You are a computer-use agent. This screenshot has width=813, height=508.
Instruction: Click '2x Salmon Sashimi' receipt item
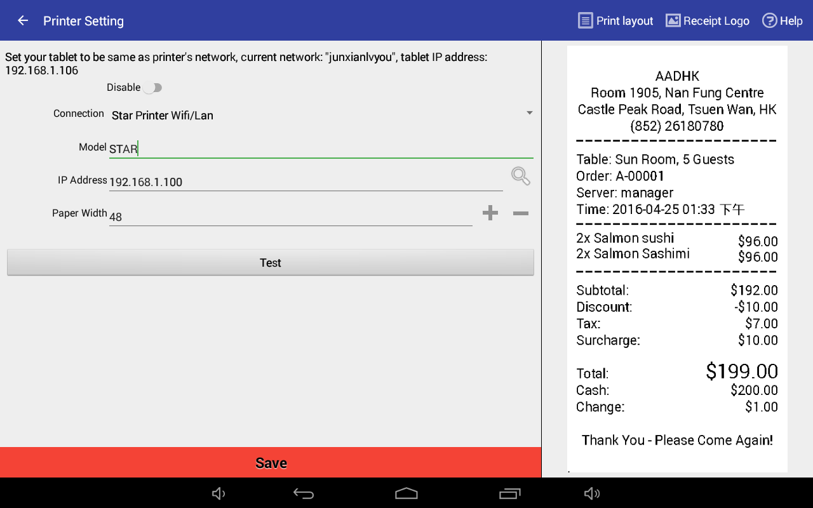[633, 254]
